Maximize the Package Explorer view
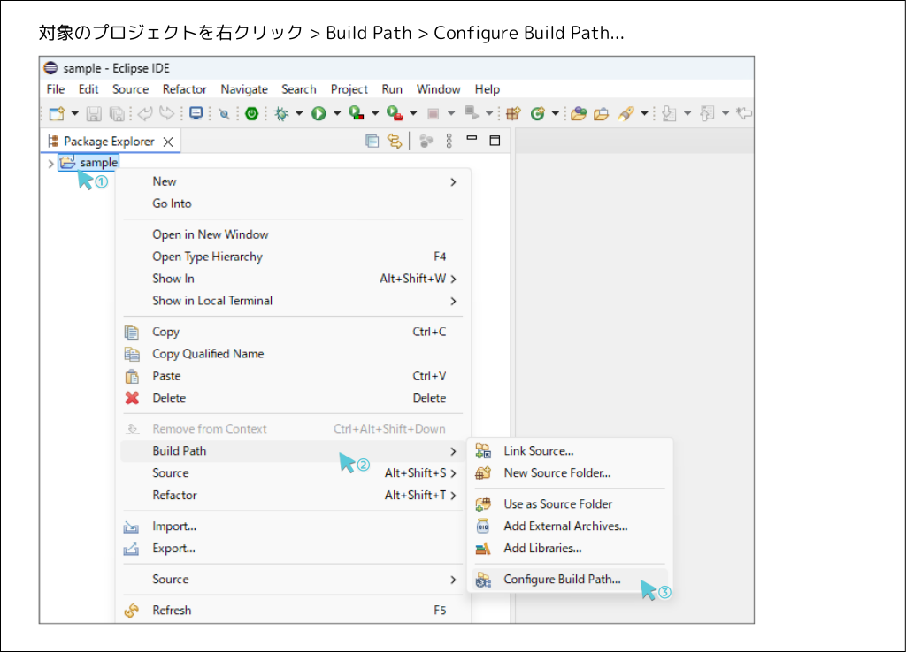This screenshot has width=906, height=653. coord(495,141)
